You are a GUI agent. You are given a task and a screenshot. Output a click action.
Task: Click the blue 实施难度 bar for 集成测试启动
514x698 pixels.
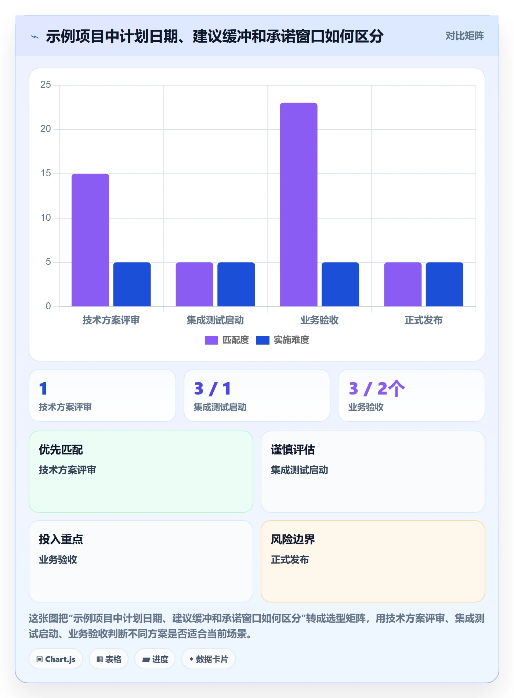click(236, 284)
